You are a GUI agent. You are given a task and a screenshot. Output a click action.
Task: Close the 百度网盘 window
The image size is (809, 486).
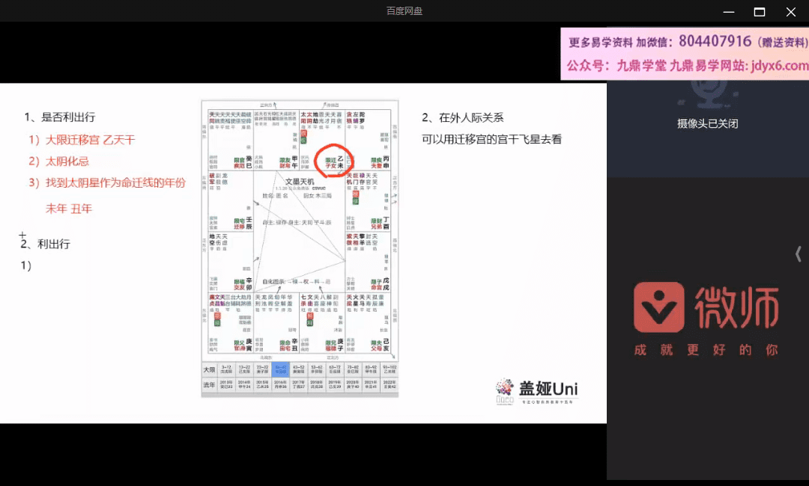pyautogui.click(x=790, y=11)
